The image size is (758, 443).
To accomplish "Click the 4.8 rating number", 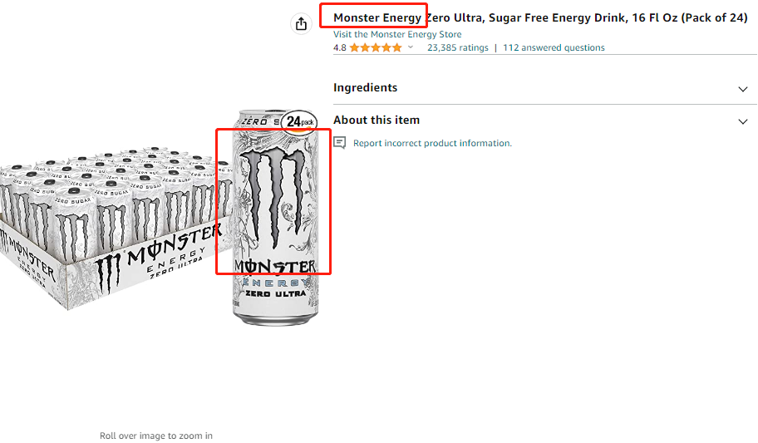I will click(339, 47).
